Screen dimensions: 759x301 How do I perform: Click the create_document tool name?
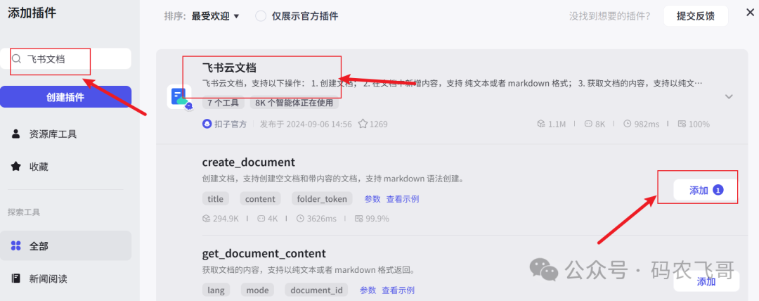click(x=248, y=162)
